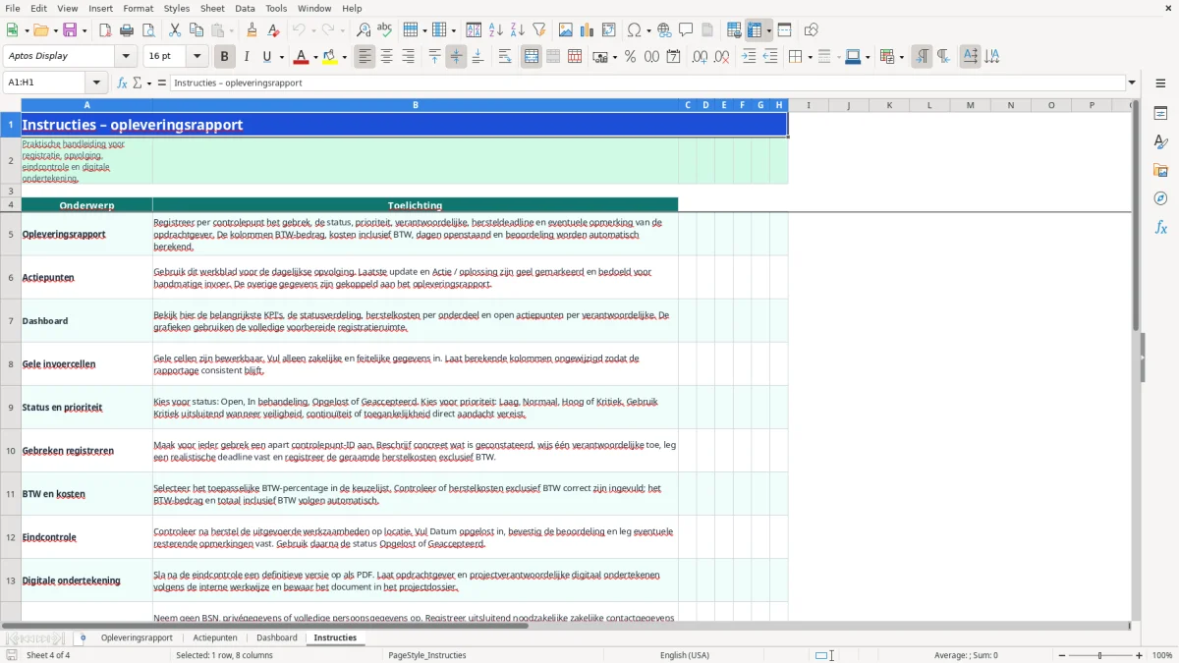Click row 5 header
1179x663 pixels.
click(x=11, y=234)
